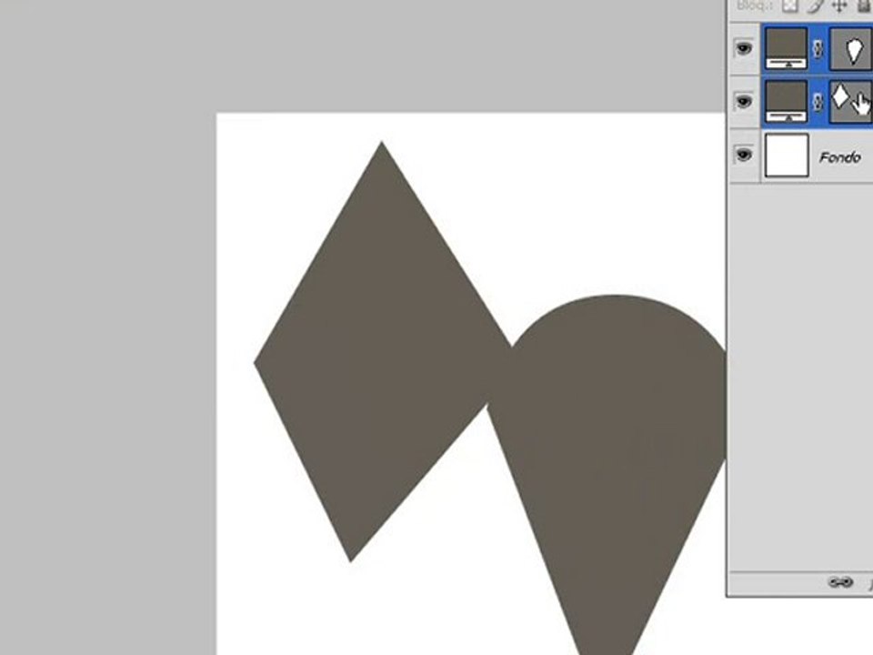The image size is (873, 655).
Task: Hide the diamond shape layer
Action: pos(744,102)
